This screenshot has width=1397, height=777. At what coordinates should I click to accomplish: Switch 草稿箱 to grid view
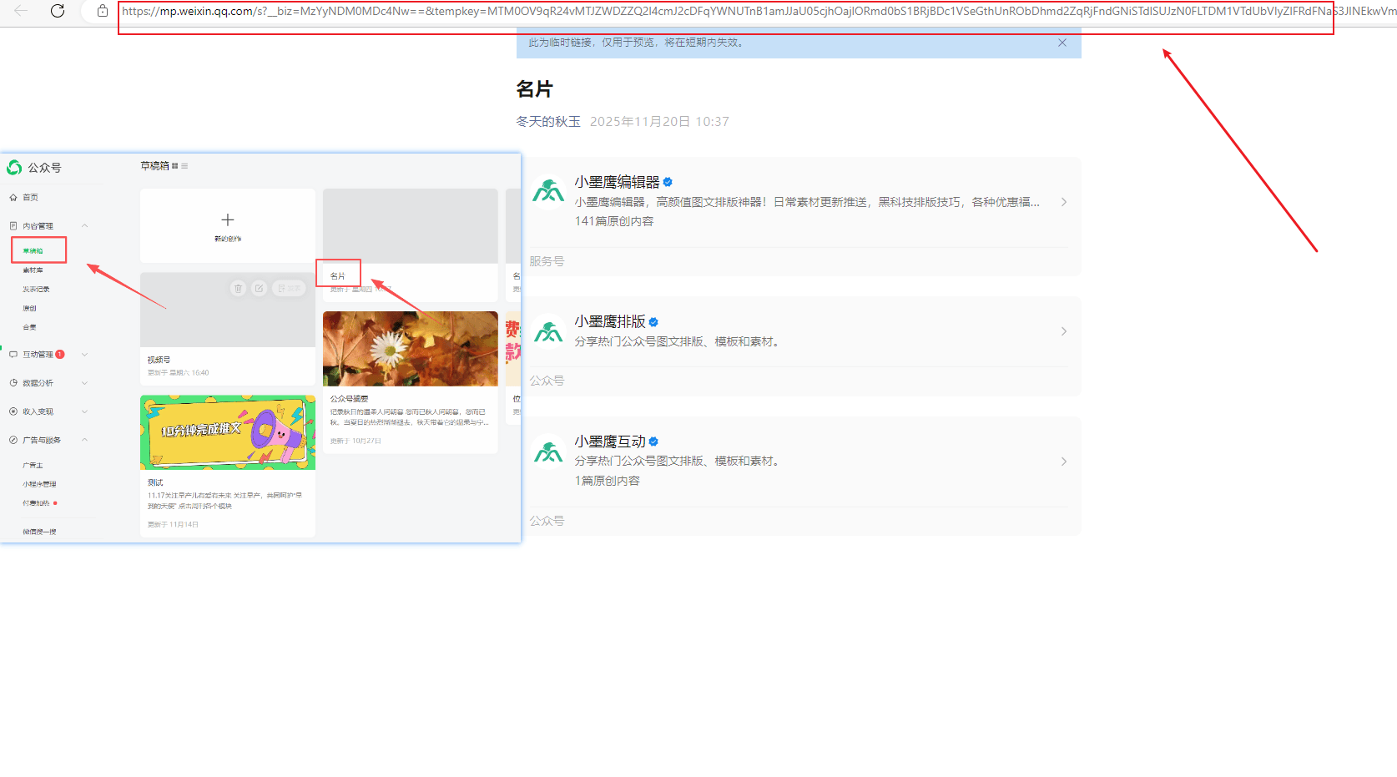coord(175,166)
